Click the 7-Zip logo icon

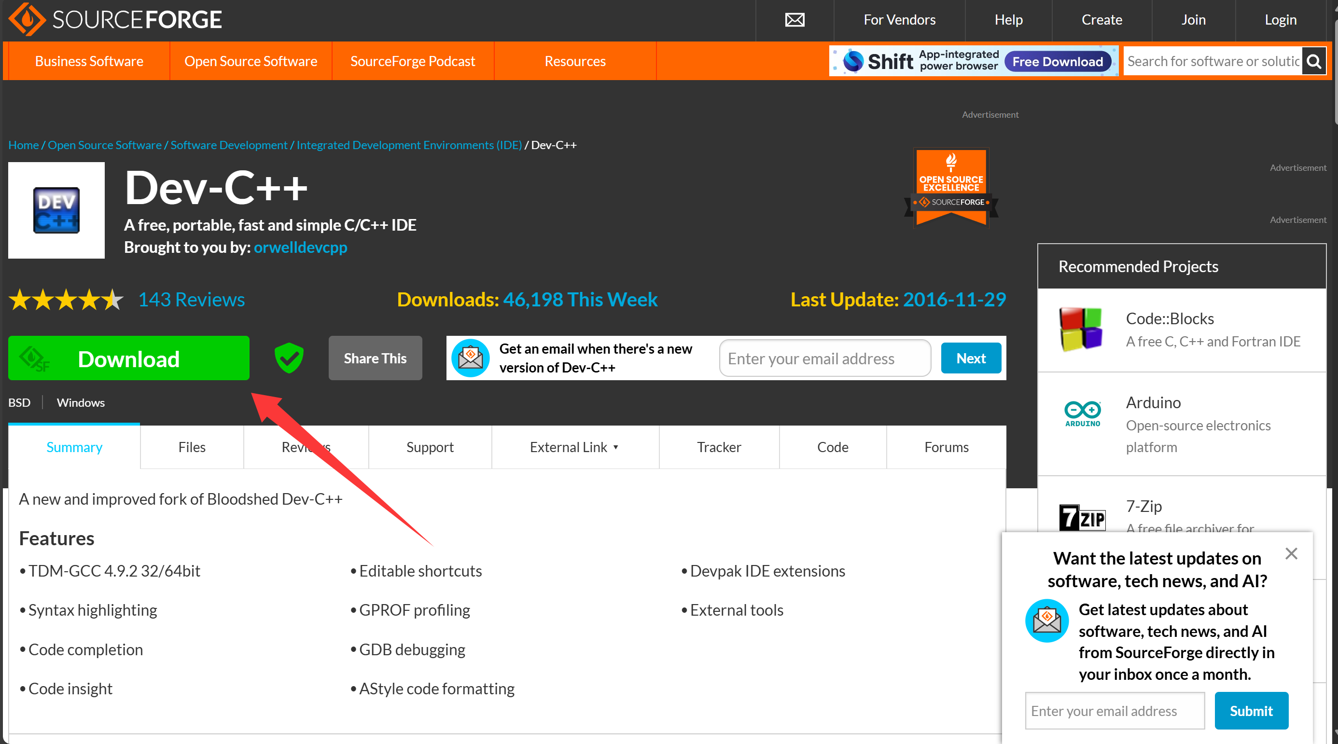click(x=1082, y=518)
